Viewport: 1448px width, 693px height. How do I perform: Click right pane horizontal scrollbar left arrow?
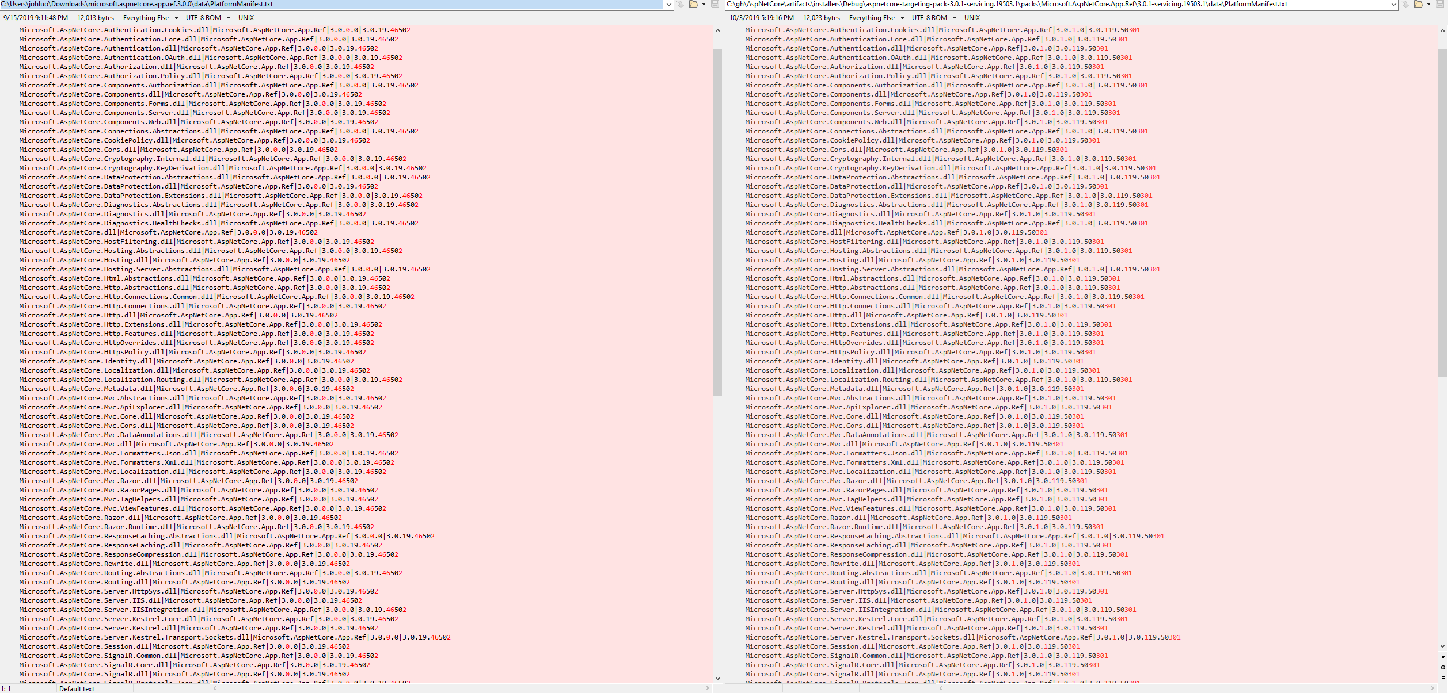(x=941, y=688)
